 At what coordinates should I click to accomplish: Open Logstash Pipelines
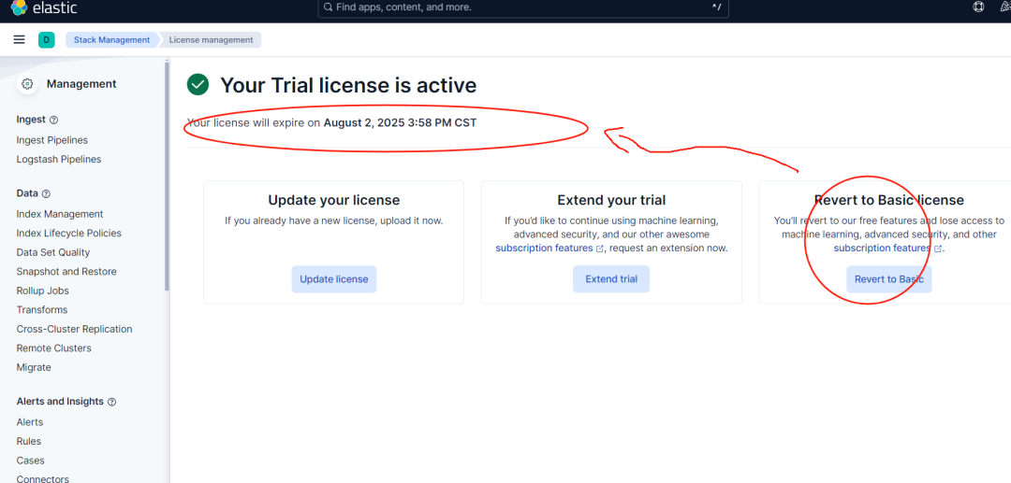(59, 160)
